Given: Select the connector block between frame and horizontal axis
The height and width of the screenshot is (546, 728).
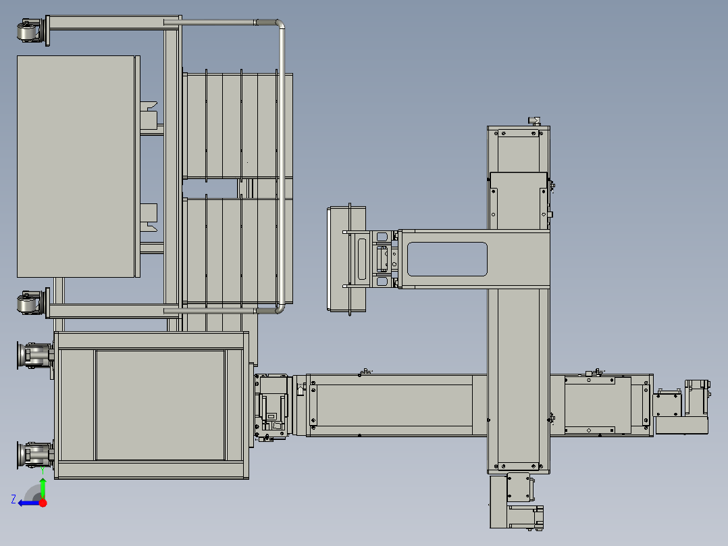Looking at the screenshot, I should click(273, 407).
